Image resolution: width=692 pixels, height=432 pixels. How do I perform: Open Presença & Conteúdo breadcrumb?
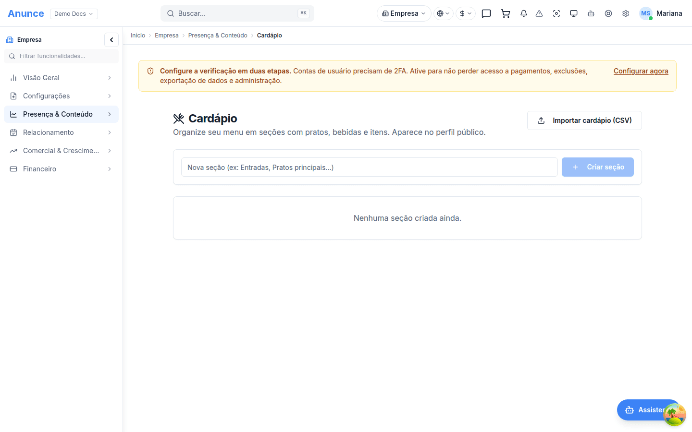point(218,36)
